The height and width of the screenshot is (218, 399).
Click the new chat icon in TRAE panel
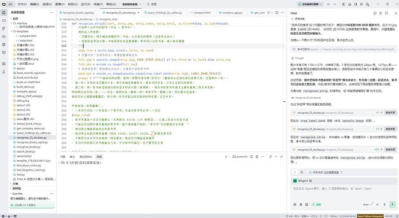[375, 13]
